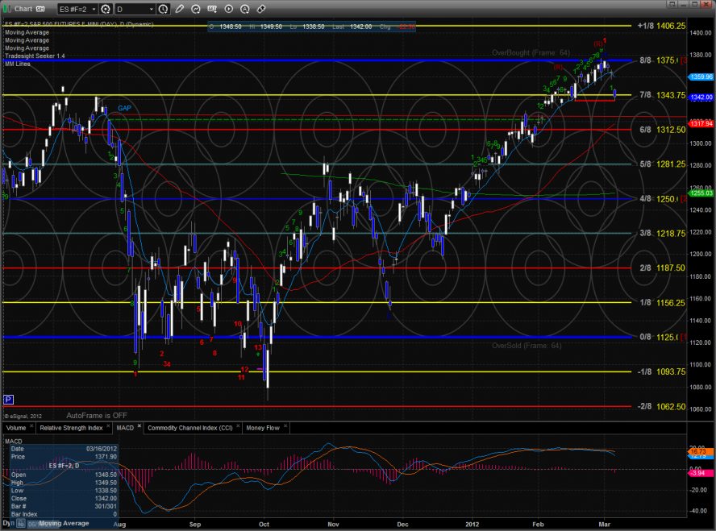Open the Relative Strength Index tab
This screenshot has width=716, height=531.
coord(71,428)
